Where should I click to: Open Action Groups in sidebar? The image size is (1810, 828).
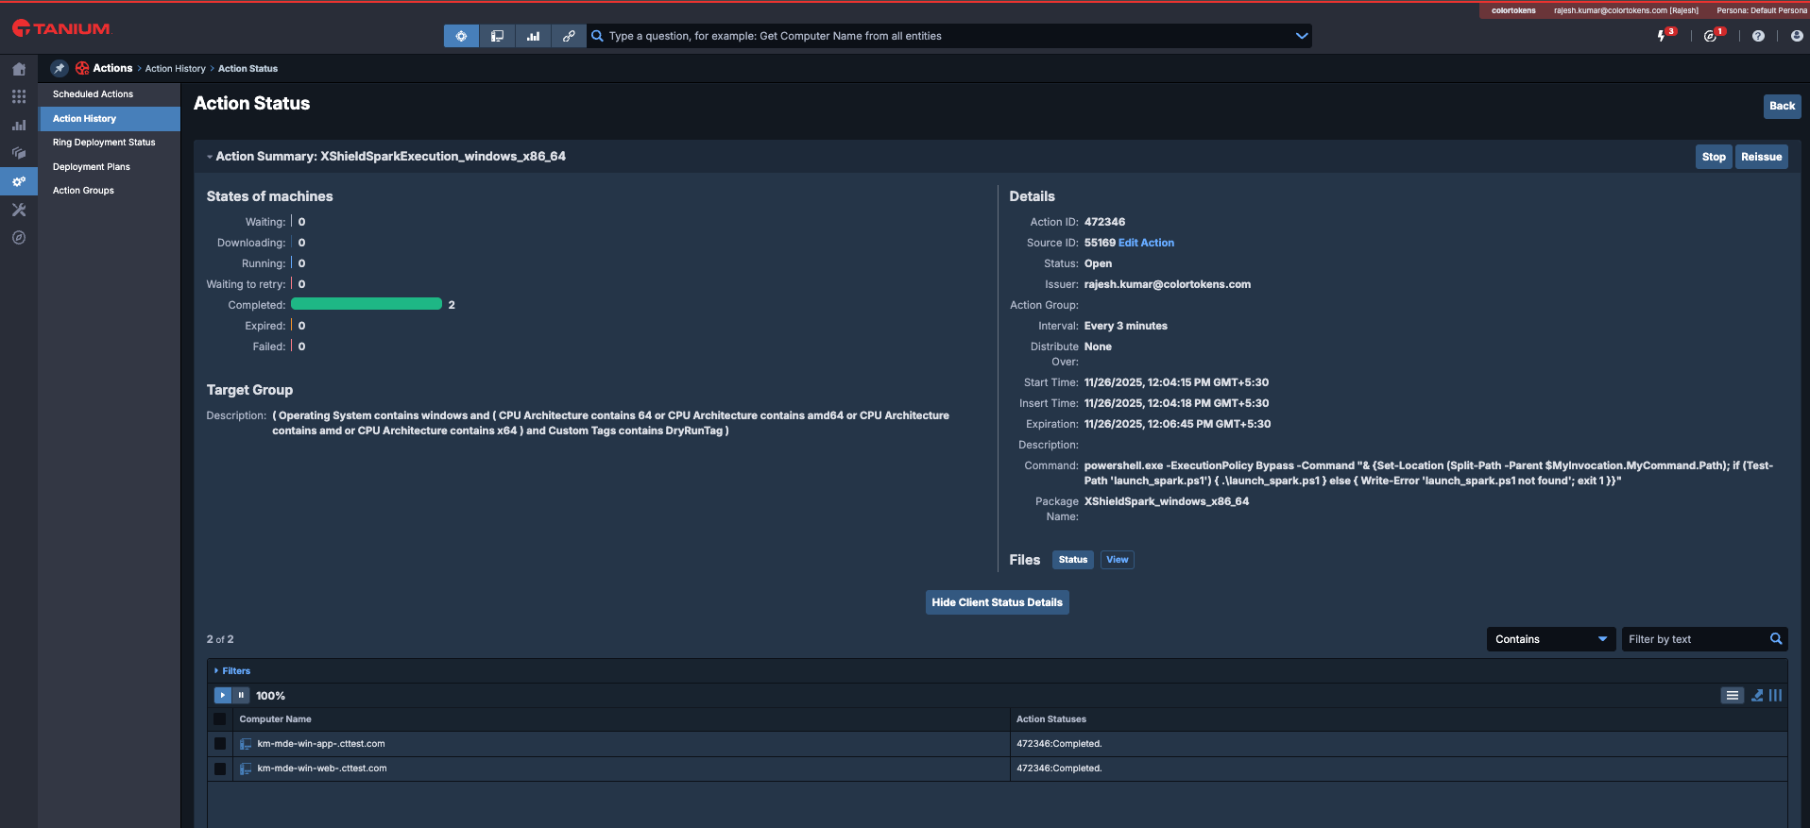click(x=83, y=191)
